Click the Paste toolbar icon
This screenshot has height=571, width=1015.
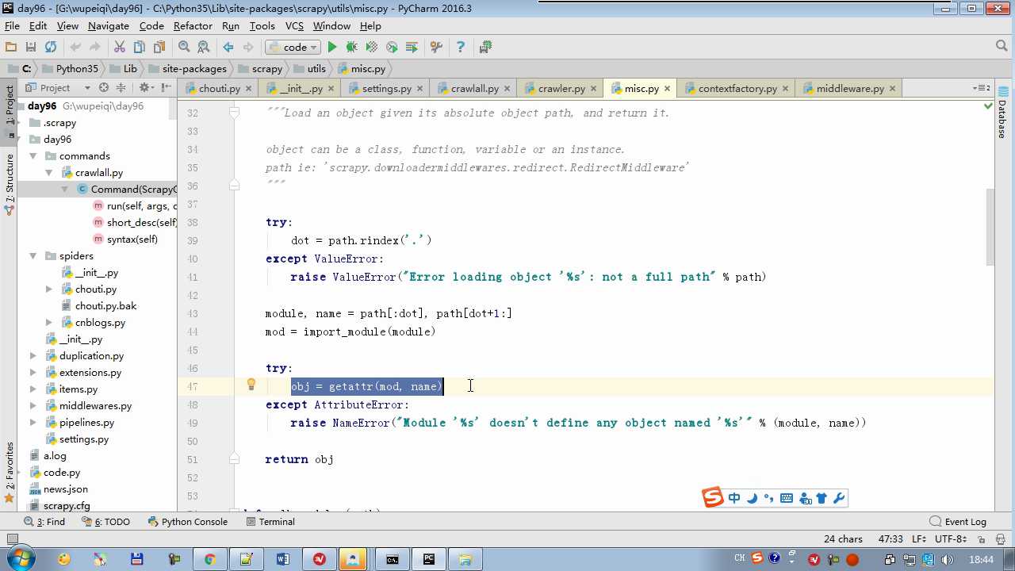[x=159, y=48]
